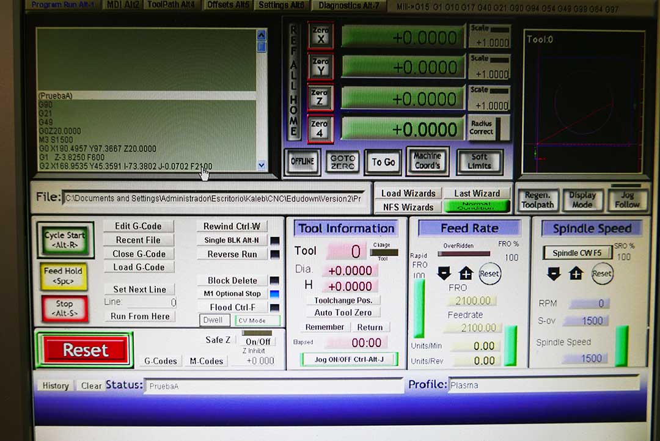Click Auto Tool Zero
The width and height of the screenshot is (660, 441).
343,313
